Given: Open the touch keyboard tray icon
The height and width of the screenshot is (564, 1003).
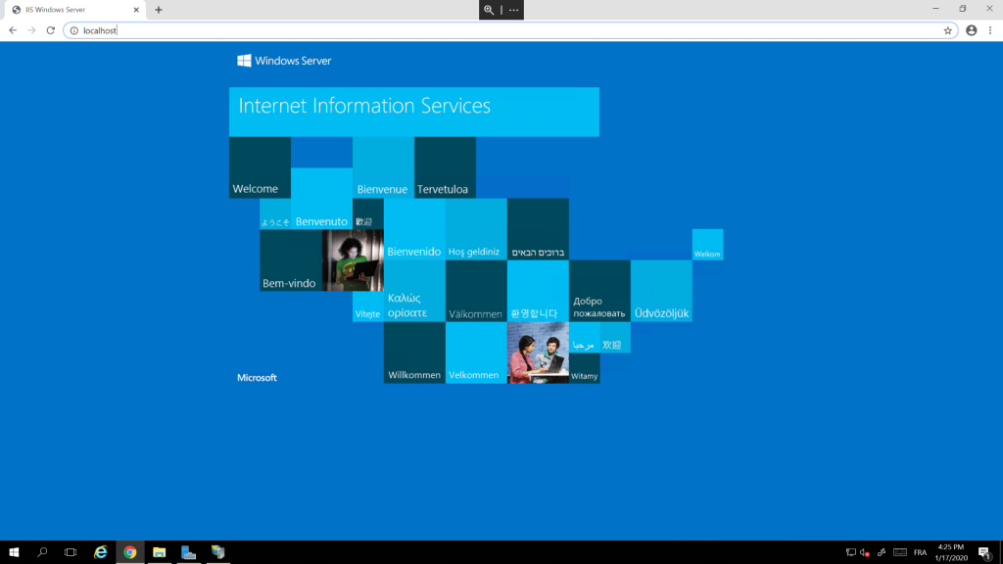Looking at the screenshot, I should pyautogui.click(x=900, y=552).
